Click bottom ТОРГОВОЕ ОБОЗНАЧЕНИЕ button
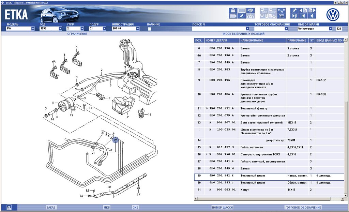Image resolution: width=349 pixels, height=212 pixels. click(x=303, y=207)
